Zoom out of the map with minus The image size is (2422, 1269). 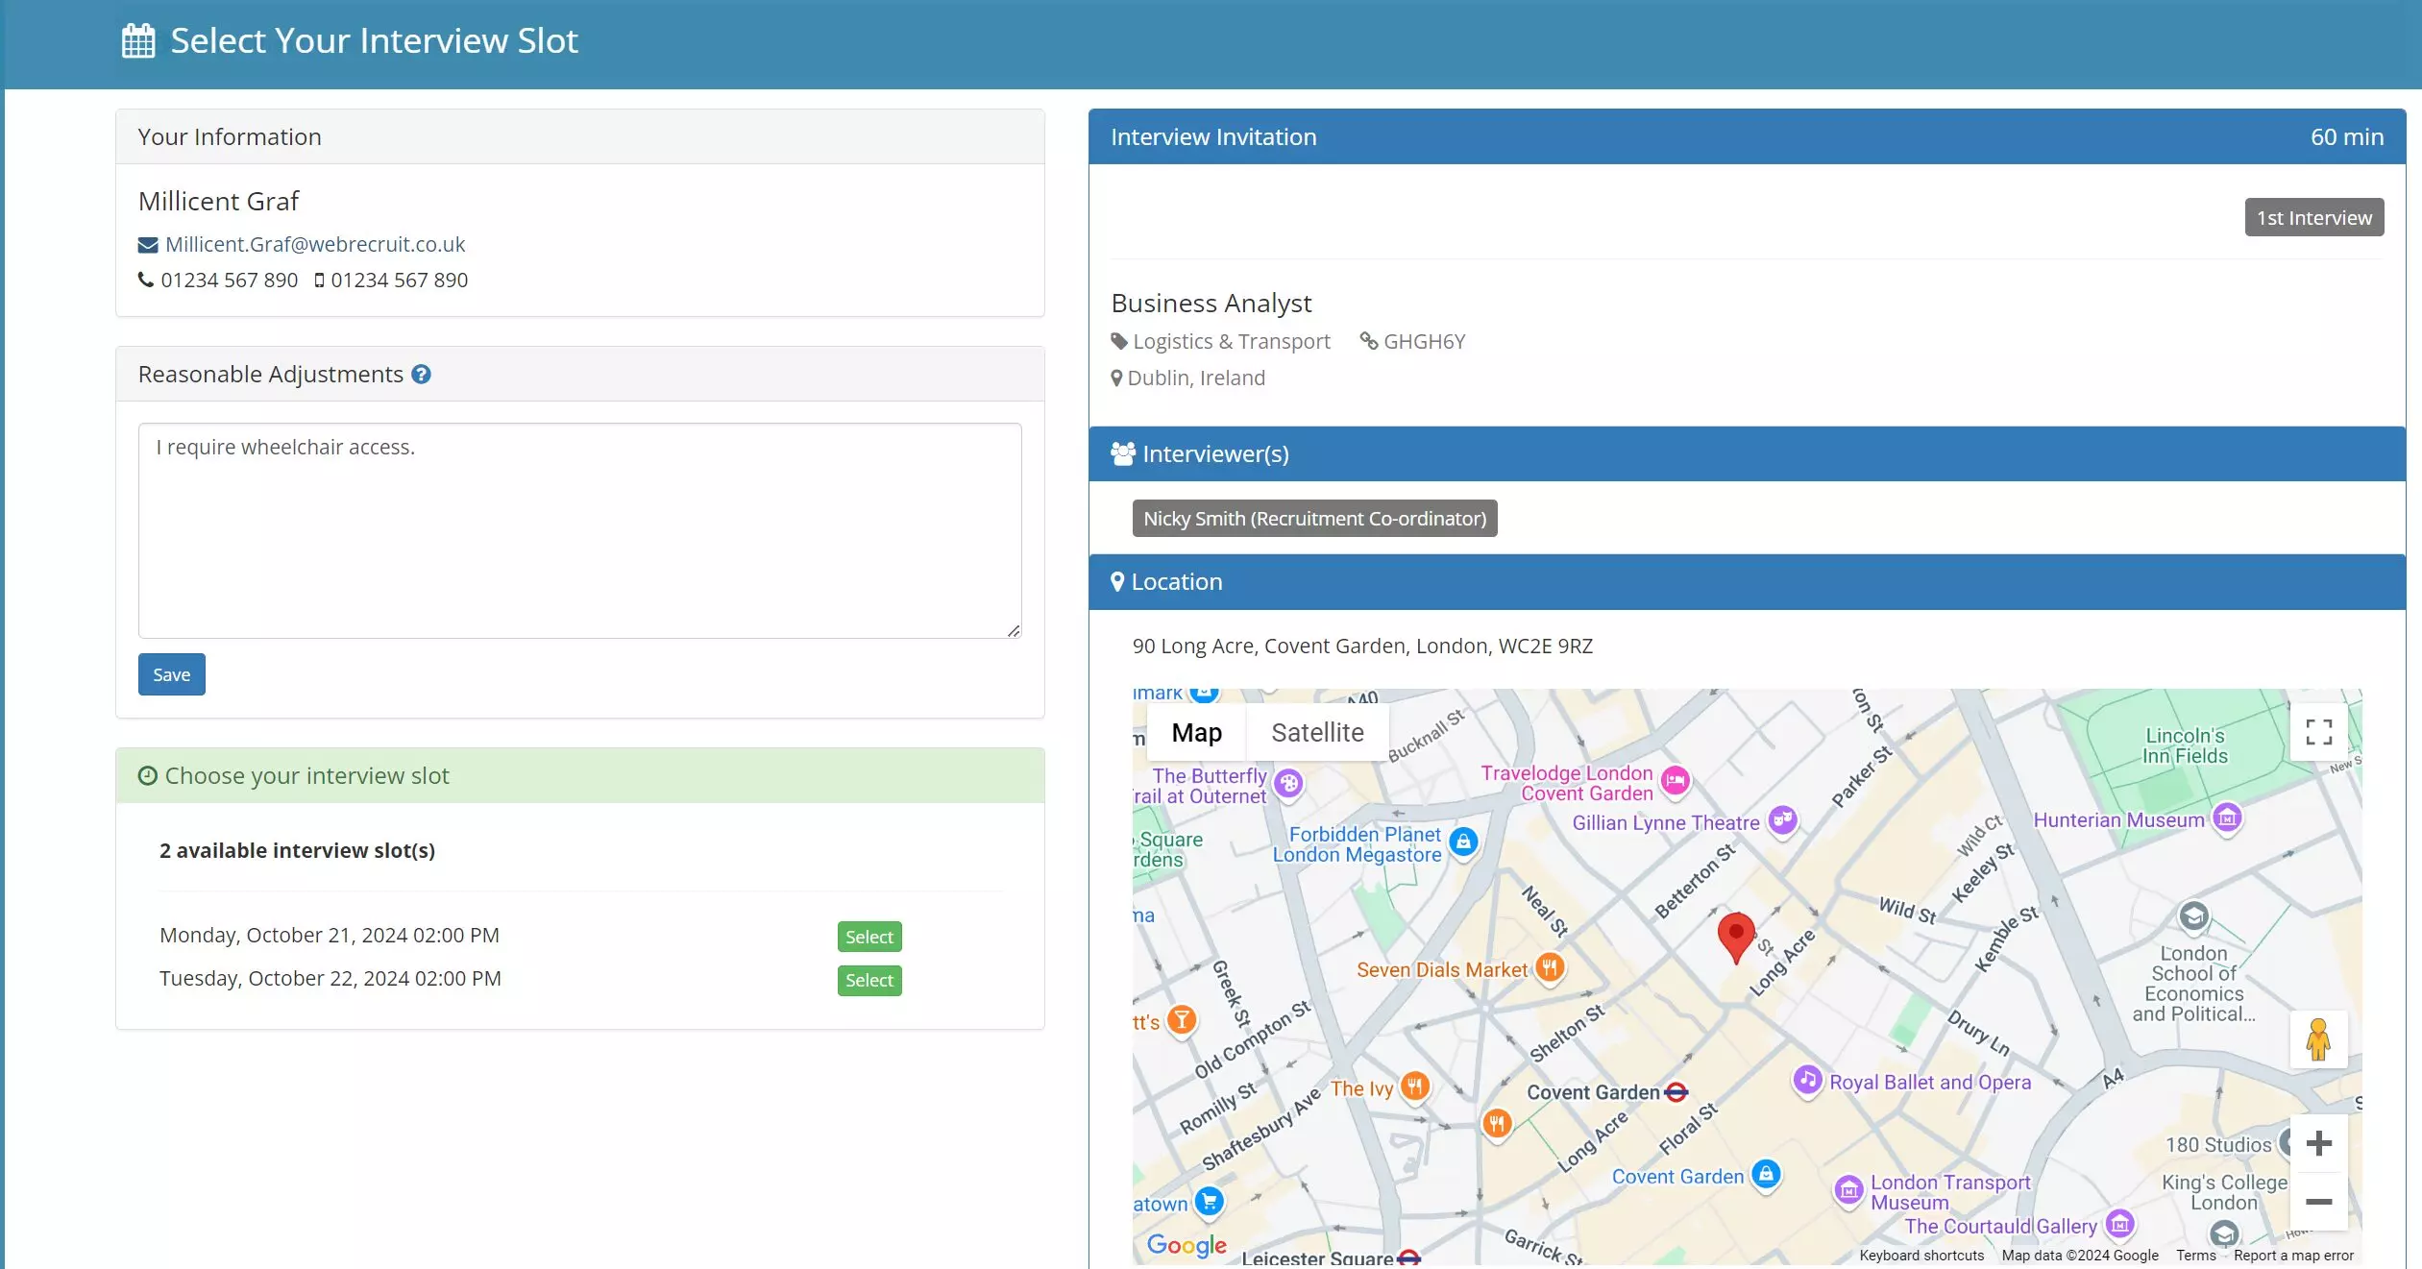tap(2318, 1202)
